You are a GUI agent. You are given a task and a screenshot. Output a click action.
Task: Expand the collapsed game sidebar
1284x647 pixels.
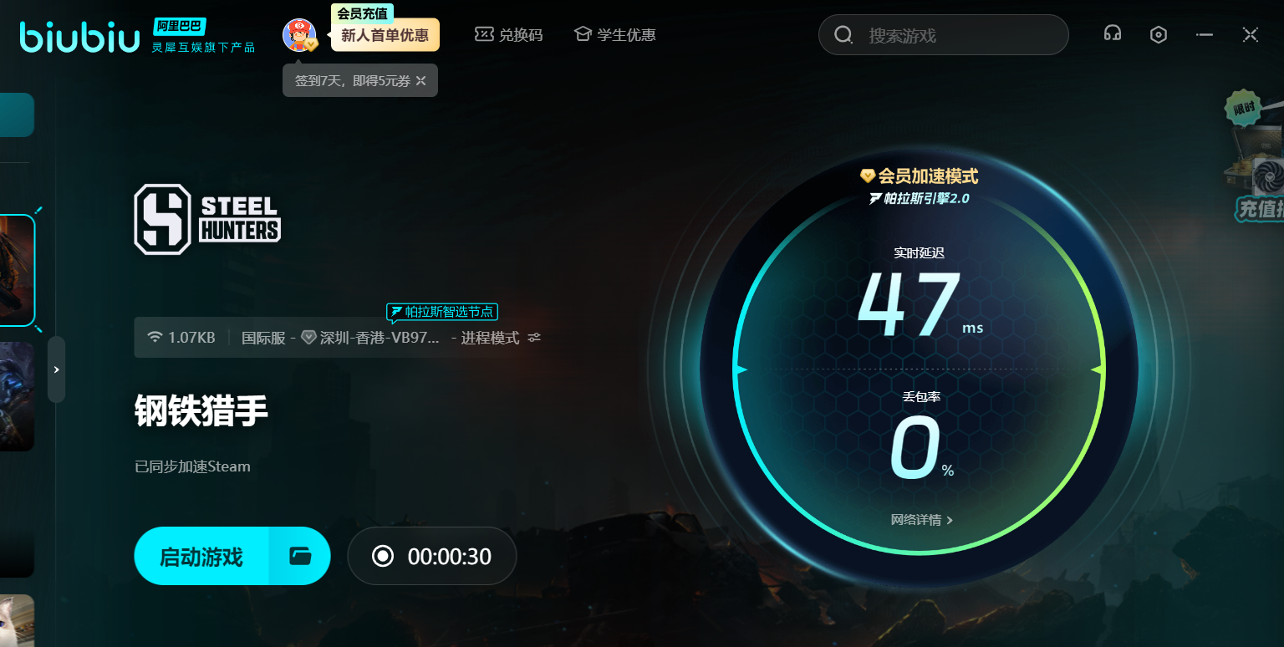56,369
